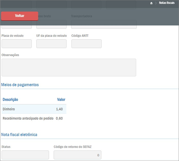Click the Status field
179x161 pixels.
tap(25, 155)
